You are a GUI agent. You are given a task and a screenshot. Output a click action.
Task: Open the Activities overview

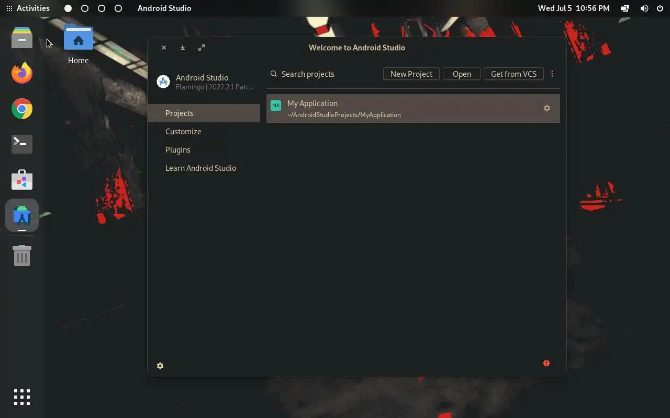tap(28, 8)
